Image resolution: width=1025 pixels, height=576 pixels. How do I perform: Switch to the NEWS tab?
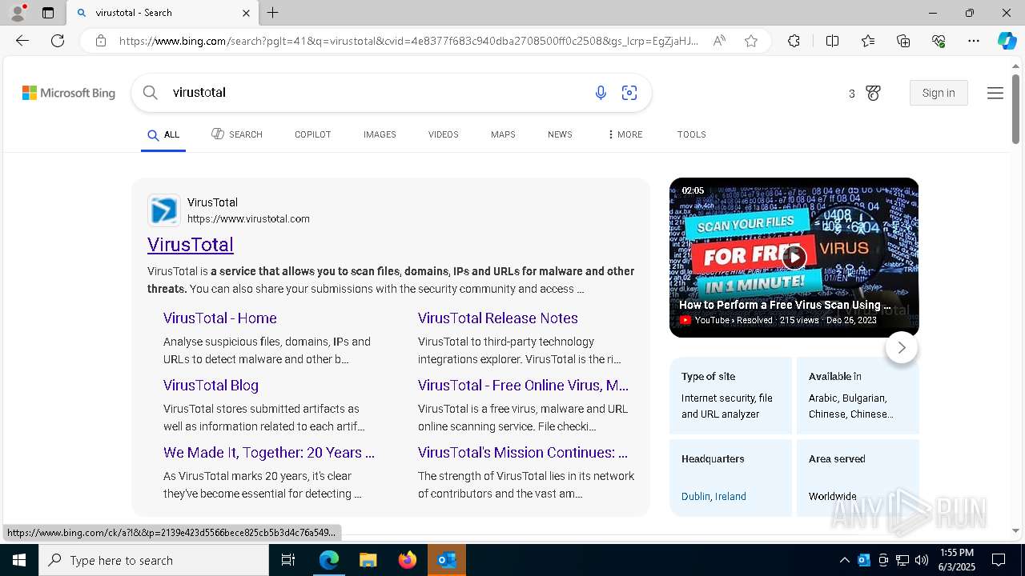coord(560,134)
